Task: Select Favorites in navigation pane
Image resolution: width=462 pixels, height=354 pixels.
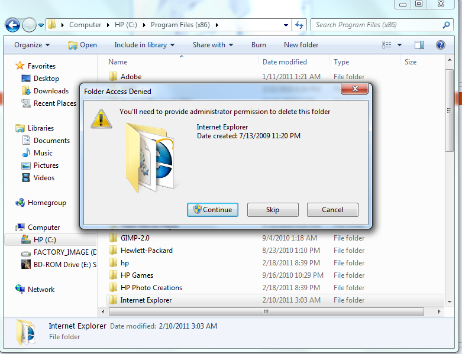Action: 35,66
